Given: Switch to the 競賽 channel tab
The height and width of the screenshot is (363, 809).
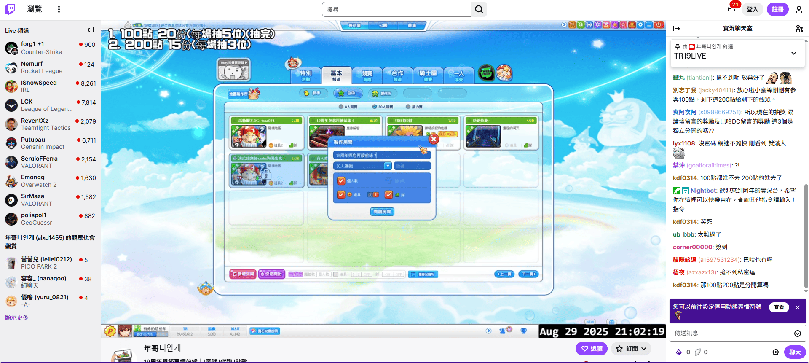Looking at the screenshot, I should [x=367, y=75].
